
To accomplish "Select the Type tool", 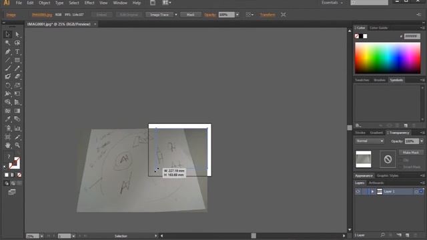I will 17,51.
